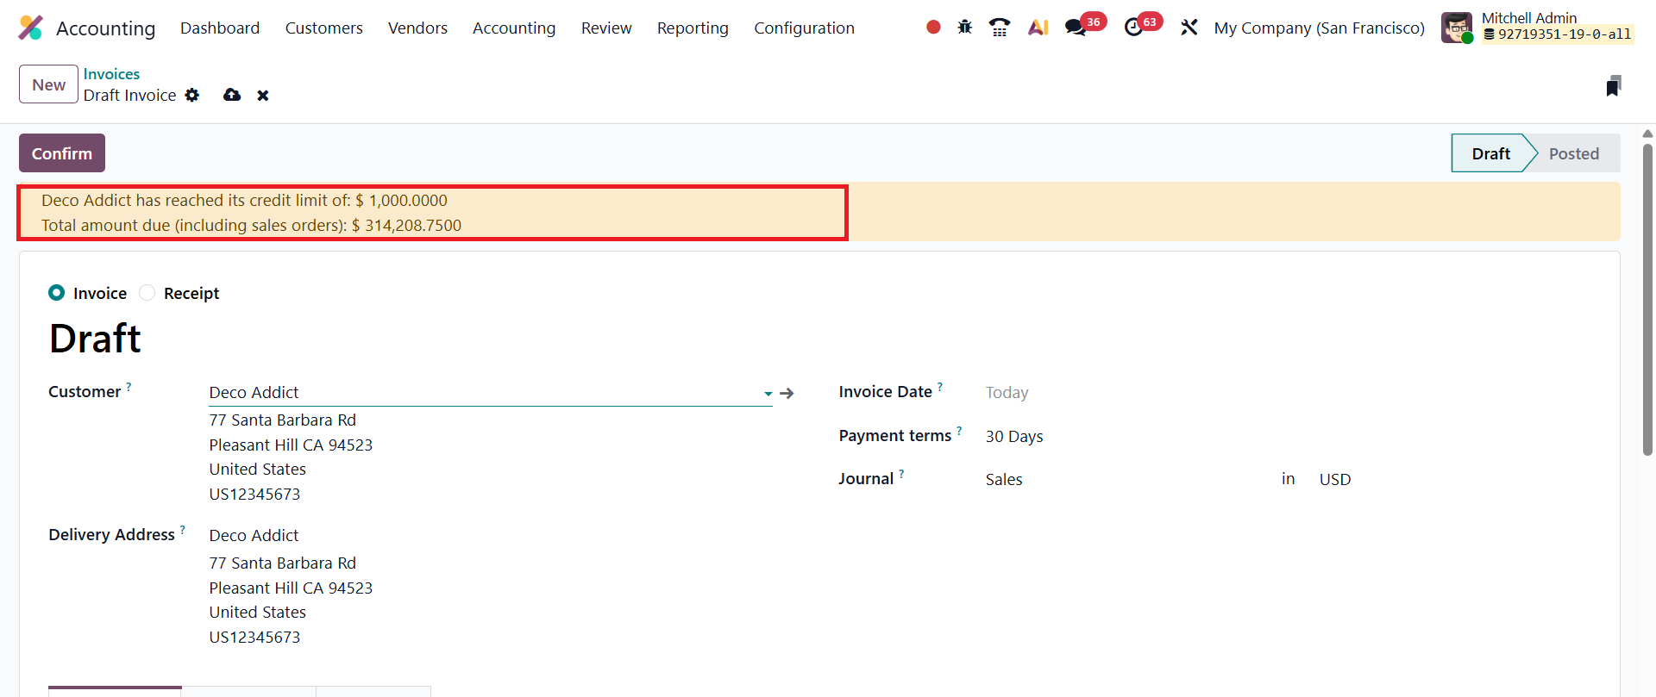Open the Accounting menu item

pyautogui.click(x=514, y=28)
